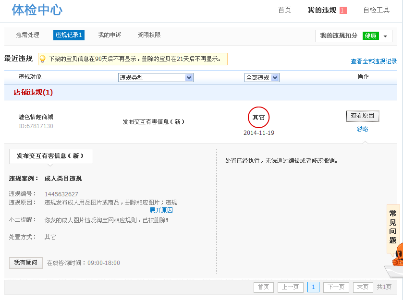Click the lightbulb icon in the notice bar
The width and height of the screenshot is (403, 300).
click(42, 58)
